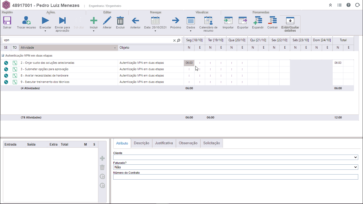Open the Calendário de recurso view
The width and height of the screenshot is (363, 204).
(x=208, y=21)
